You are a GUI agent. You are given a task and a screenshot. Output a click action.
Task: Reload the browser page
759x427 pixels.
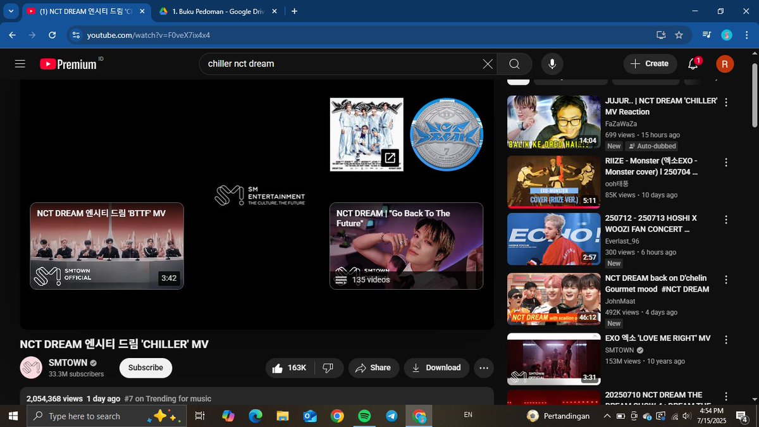51,35
